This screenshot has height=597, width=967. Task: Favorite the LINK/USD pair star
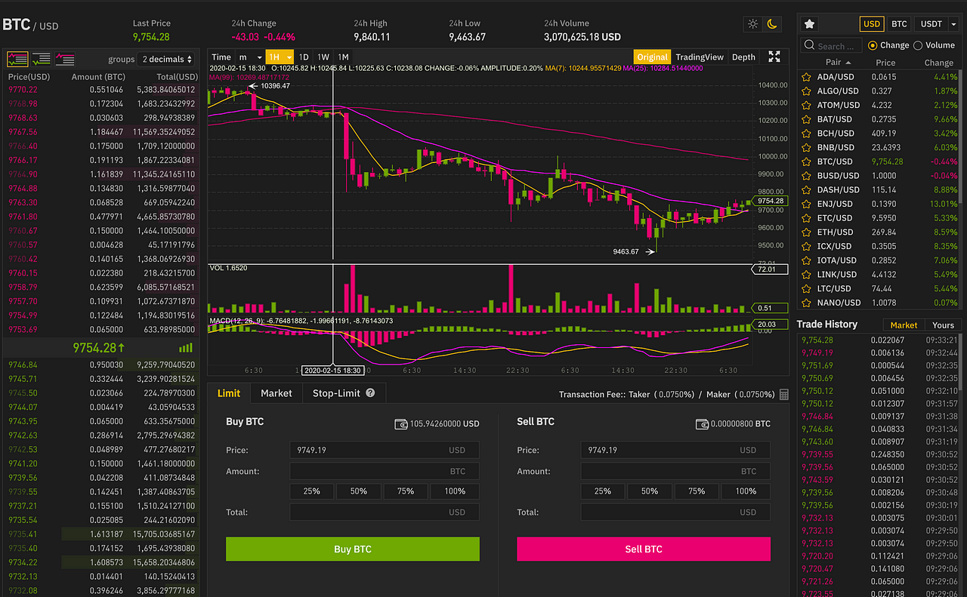[x=807, y=274]
